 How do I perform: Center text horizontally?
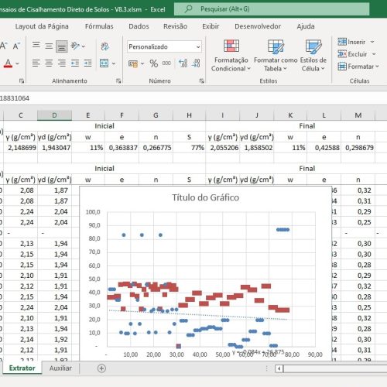coord(49,63)
